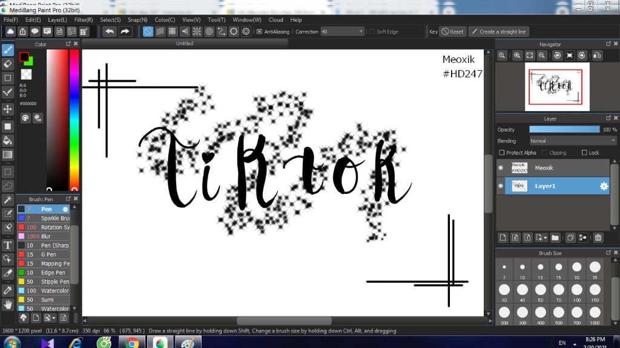This screenshot has width=620, height=348.
Task: Select the Text tool
Action: click(7, 245)
